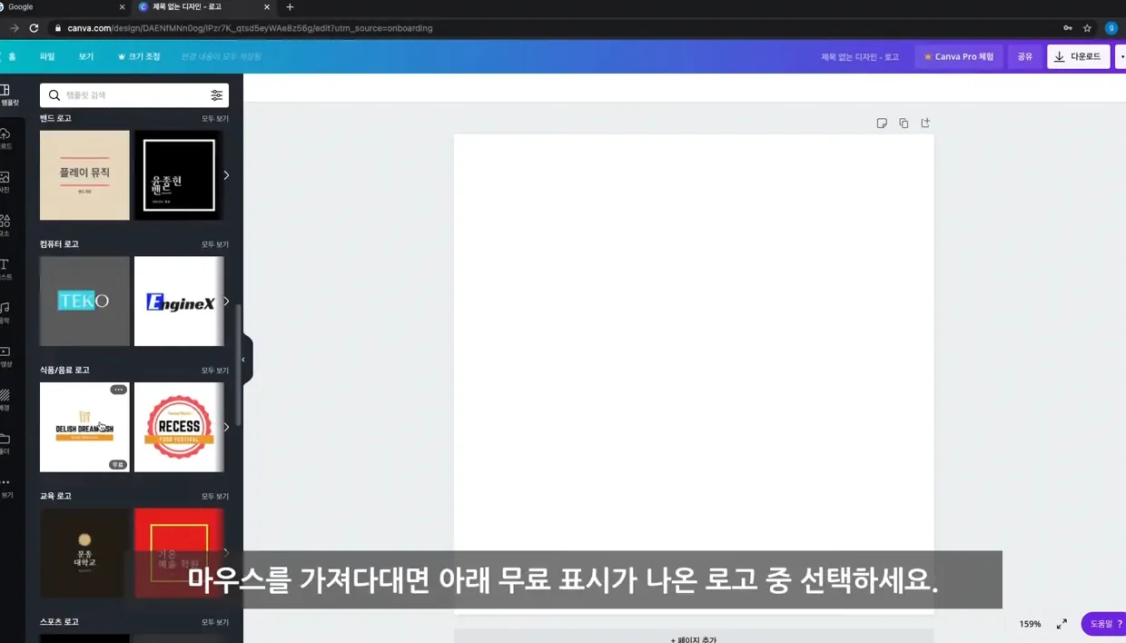The height and width of the screenshot is (643, 1126).
Task: Open the browser profile avatar
Action: [1111, 28]
